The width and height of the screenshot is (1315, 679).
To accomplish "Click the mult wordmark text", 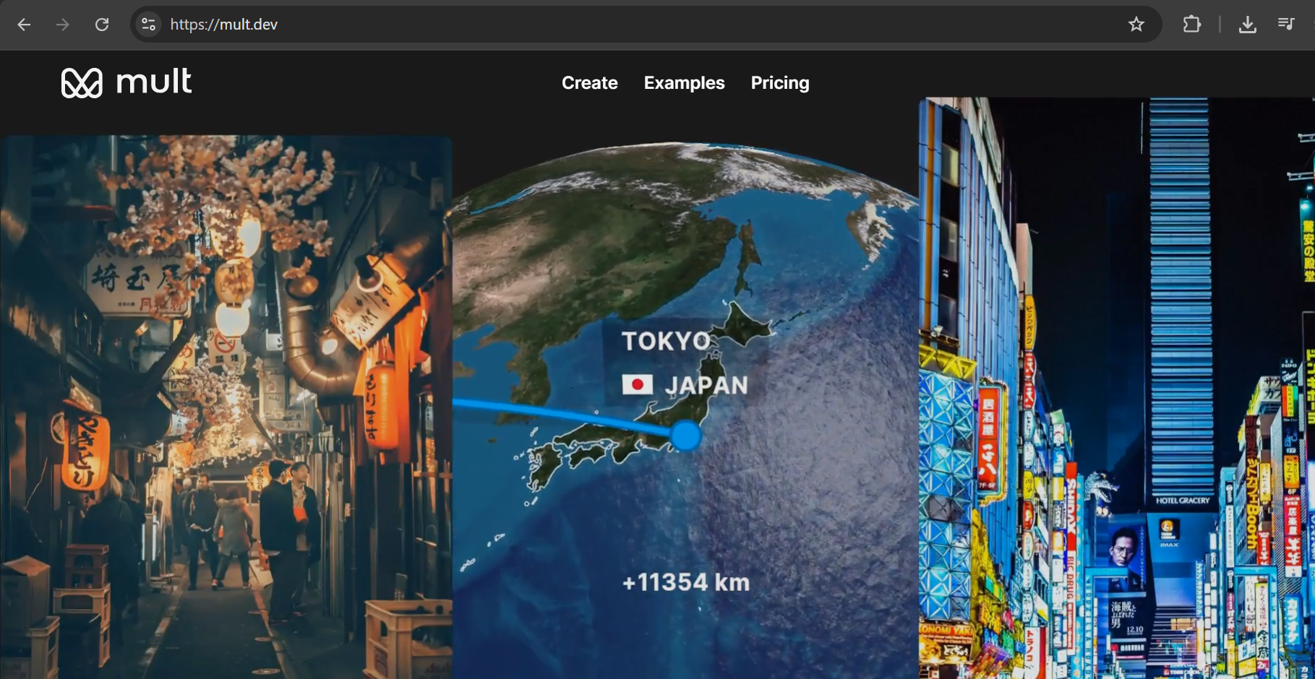I will (x=154, y=82).
